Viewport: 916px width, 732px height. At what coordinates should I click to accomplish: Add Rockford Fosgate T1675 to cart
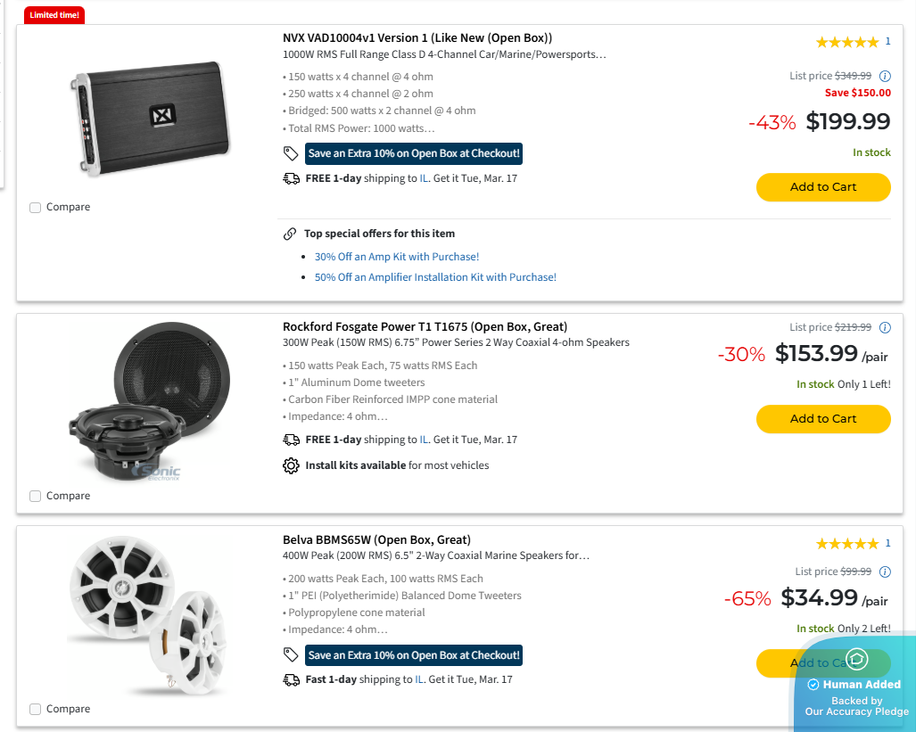[x=822, y=419]
